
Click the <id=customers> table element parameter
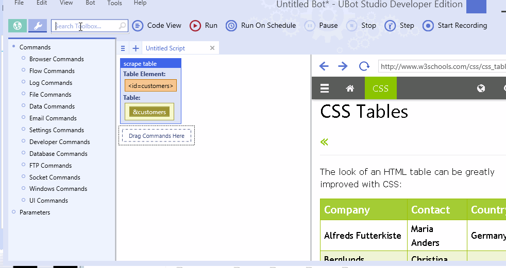tap(150, 86)
